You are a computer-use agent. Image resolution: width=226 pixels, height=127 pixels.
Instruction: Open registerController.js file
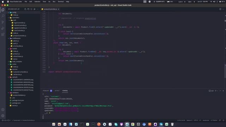click(x=20, y=28)
